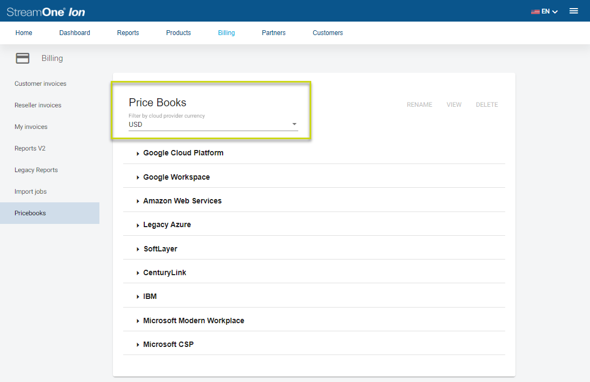Expand Legacy Azure arrow
The height and width of the screenshot is (382, 590).
pyautogui.click(x=138, y=225)
